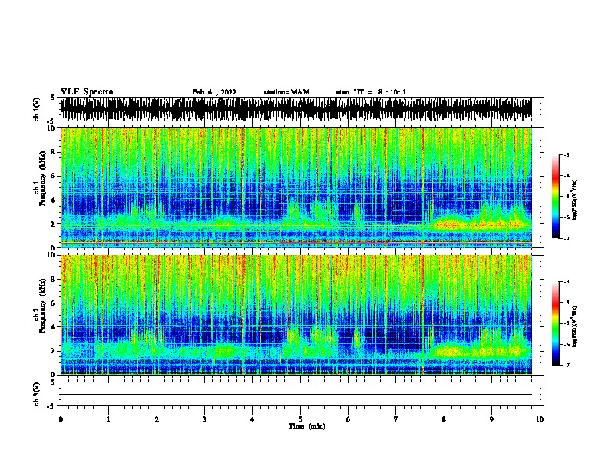
Task: Click the ch.3(V) axis label
Action: click(x=37, y=394)
